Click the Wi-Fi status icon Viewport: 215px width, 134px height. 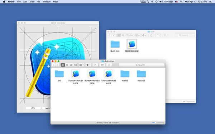[x=157, y=2]
